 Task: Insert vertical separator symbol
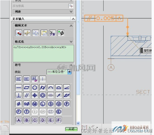[43, 79]
